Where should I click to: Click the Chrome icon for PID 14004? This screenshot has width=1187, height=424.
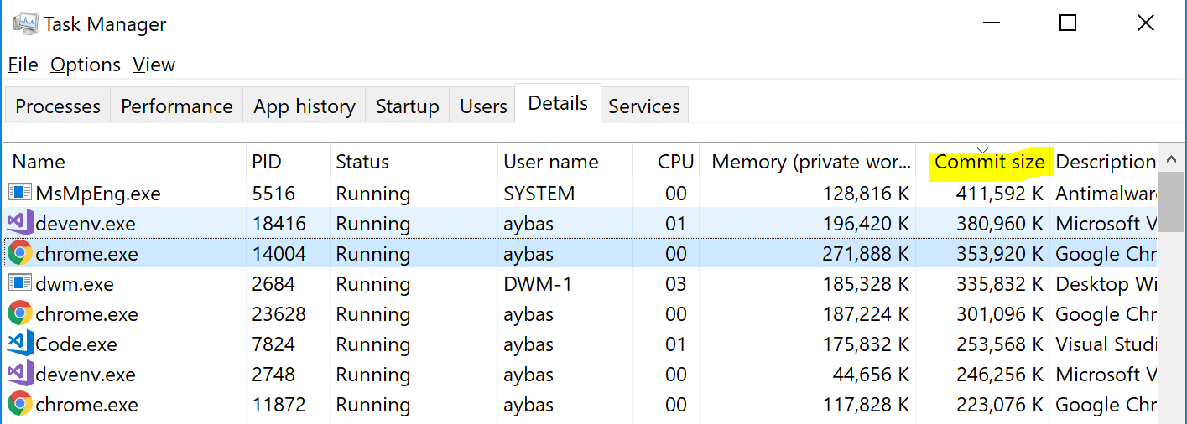pos(19,253)
